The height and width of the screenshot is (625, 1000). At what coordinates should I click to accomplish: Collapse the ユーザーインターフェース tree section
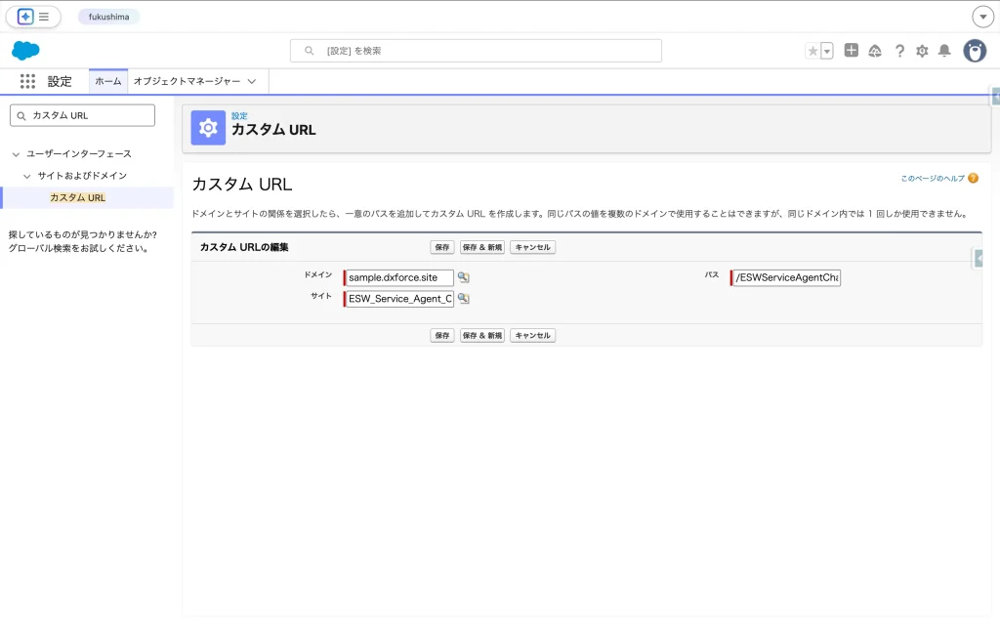[x=16, y=154]
